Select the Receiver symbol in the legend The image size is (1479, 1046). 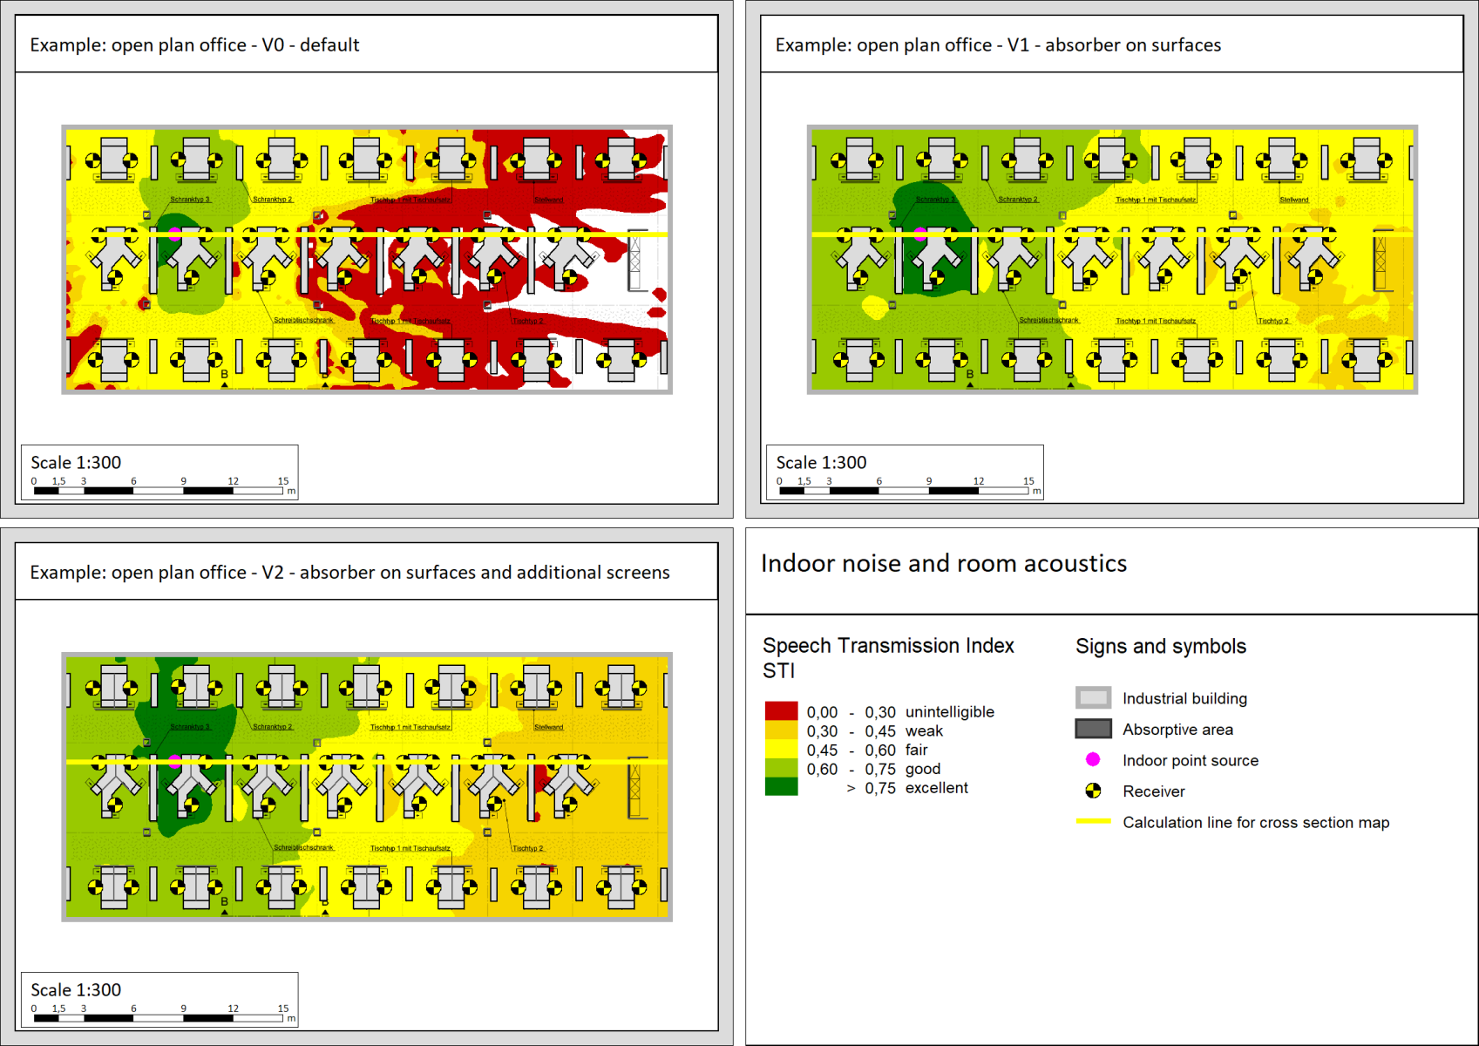point(1093,791)
